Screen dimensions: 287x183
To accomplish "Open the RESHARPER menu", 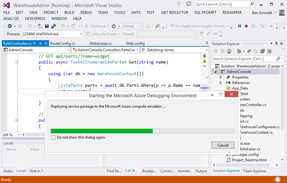I will tap(232, 12).
